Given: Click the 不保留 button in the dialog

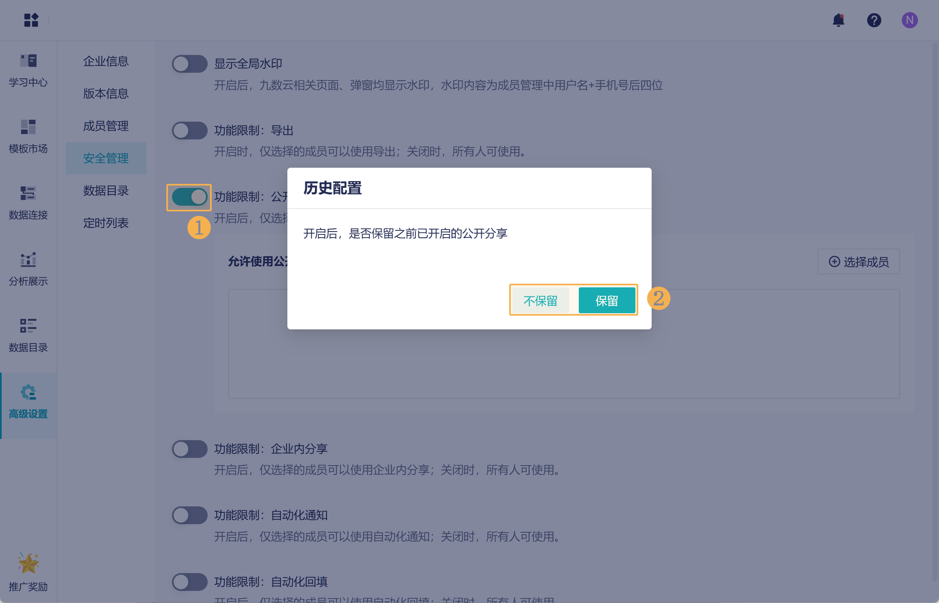Looking at the screenshot, I should pyautogui.click(x=540, y=300).
